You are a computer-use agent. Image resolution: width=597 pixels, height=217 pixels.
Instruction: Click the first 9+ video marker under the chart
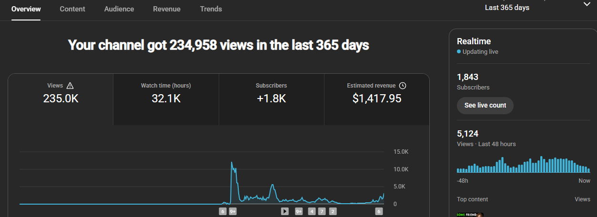(233, 211)
